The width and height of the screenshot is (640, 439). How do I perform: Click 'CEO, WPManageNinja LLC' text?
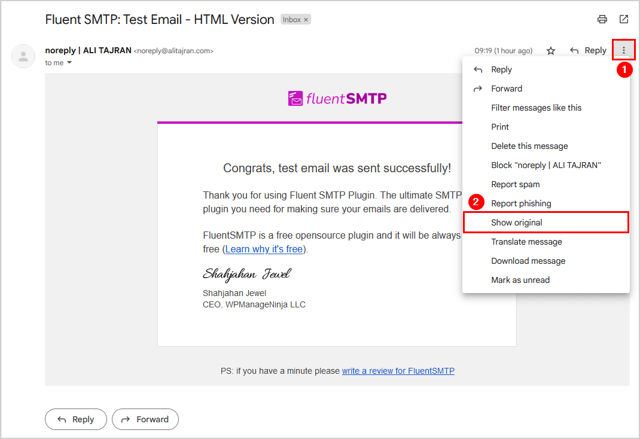pos(254,305)
